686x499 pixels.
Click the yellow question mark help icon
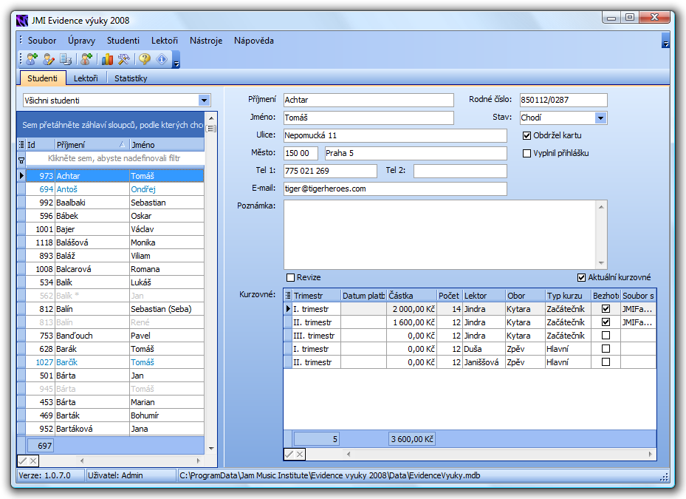pyautogui.click(x=145, y=60)
